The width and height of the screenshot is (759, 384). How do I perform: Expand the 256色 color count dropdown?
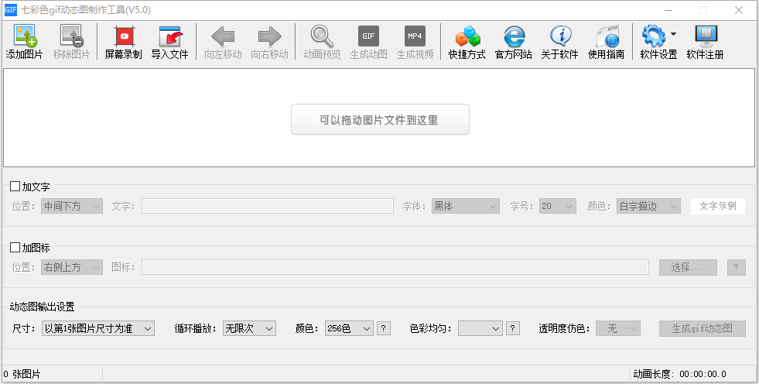pyautogui.click(x=349, y=328)
